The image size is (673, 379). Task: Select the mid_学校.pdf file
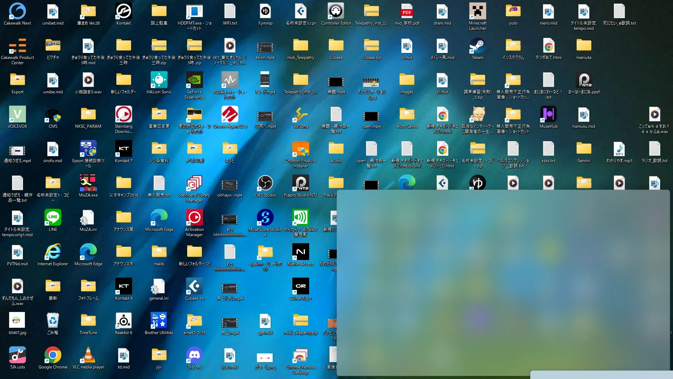pyautogui.click(x=407, y=12)
